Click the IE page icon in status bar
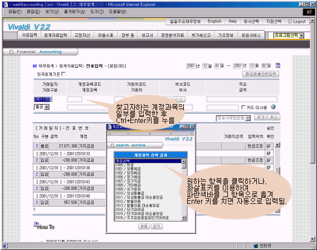The width and height of the screenshot is (317, 250). (5, 246)
